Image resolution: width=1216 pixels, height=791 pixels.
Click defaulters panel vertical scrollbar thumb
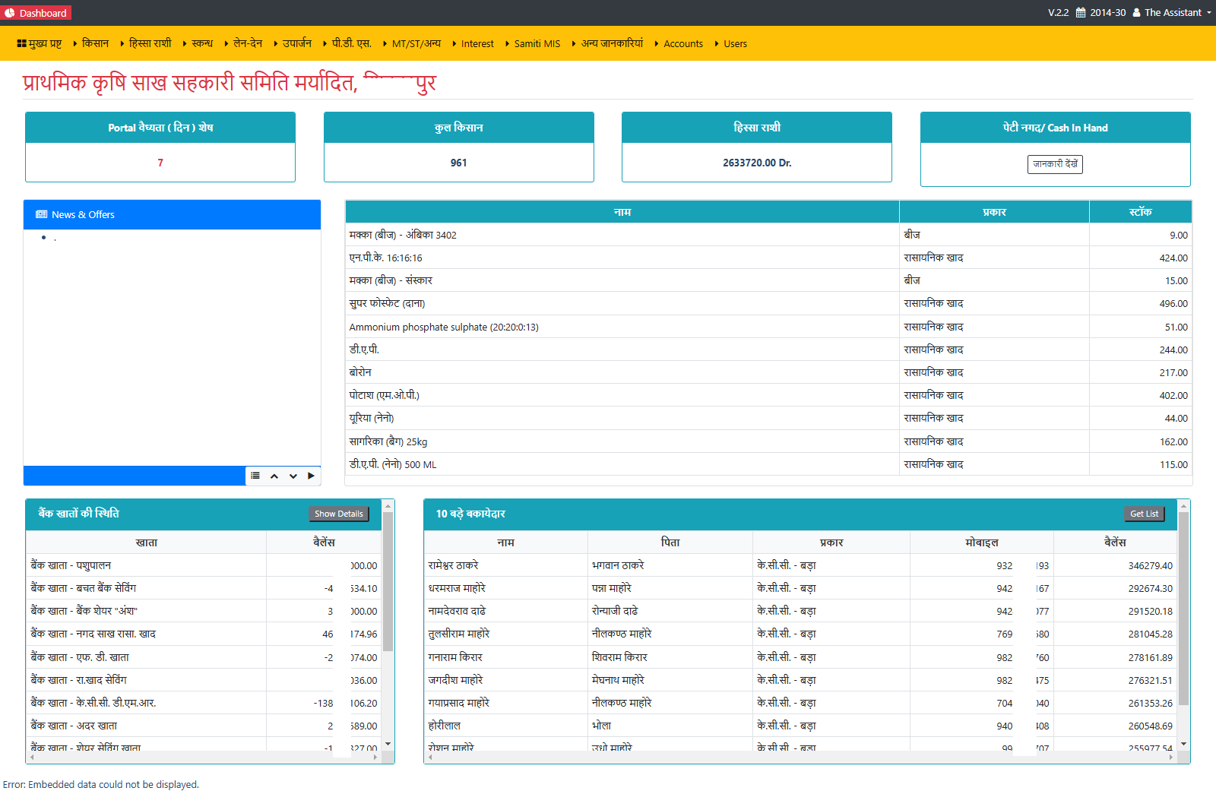(x=1183, y=609)
